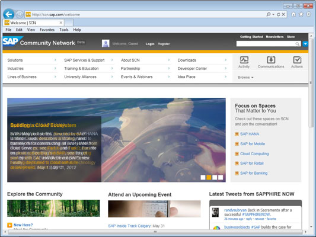Click the SAP for Banking space icon
Screen dimensions: 316x237
coord(237,173)
